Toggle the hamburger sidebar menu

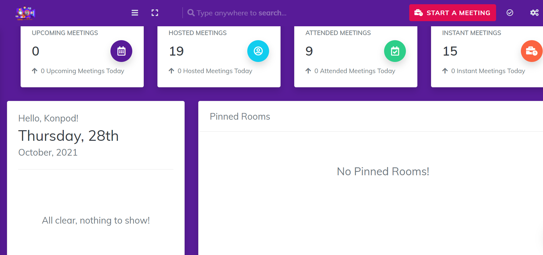[x=135, y=13]
